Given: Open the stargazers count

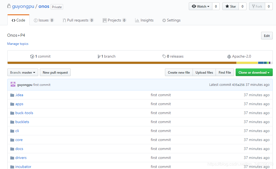Looking at the screenshot, I should coord(242,6).
